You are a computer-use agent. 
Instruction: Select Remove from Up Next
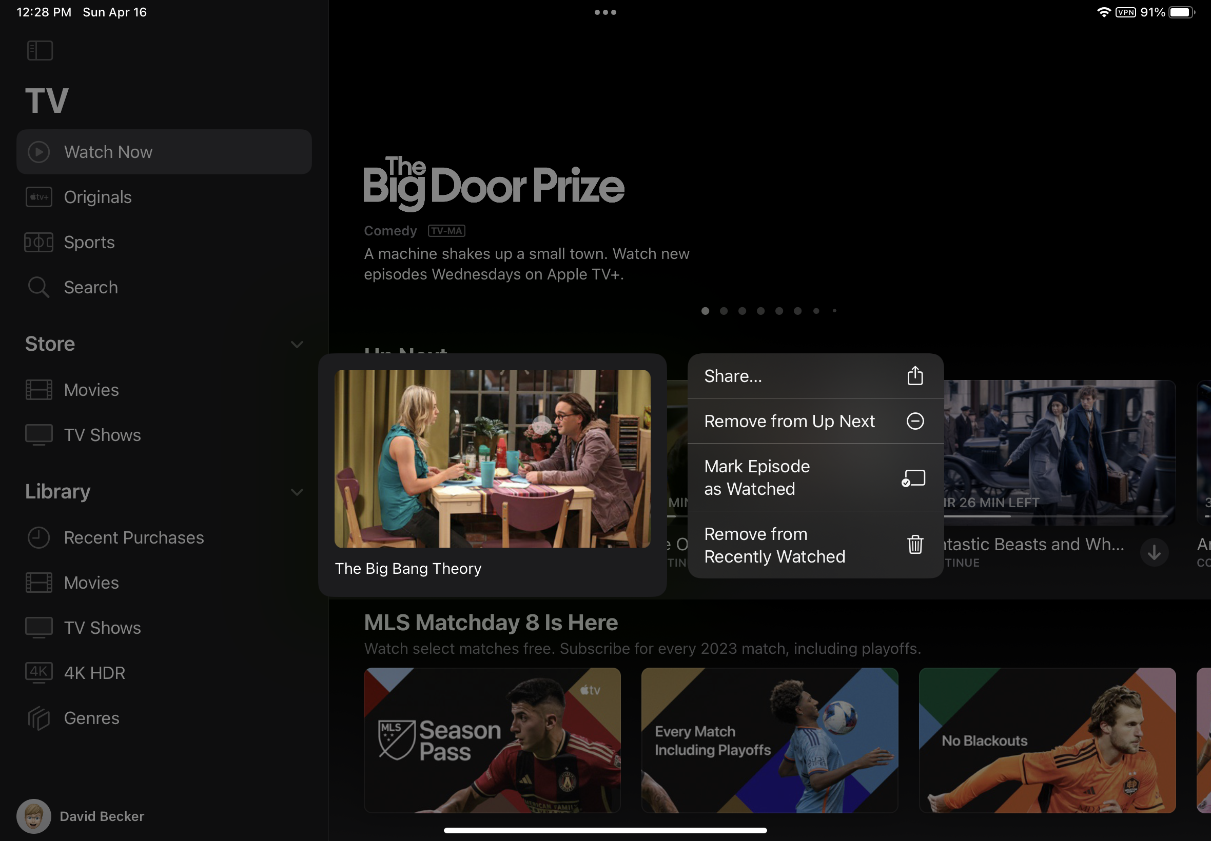tap(815, 421)
